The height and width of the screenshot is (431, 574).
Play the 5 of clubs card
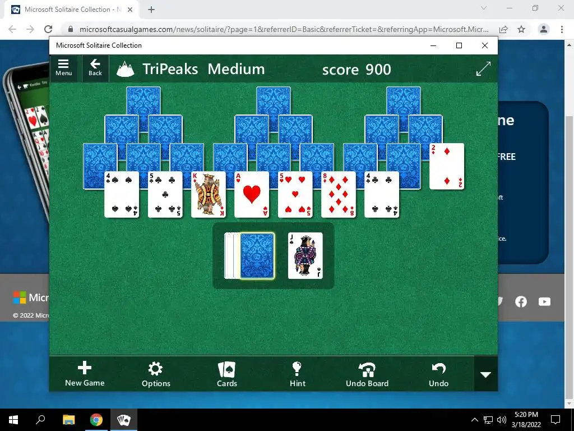(x=165, y=195)
